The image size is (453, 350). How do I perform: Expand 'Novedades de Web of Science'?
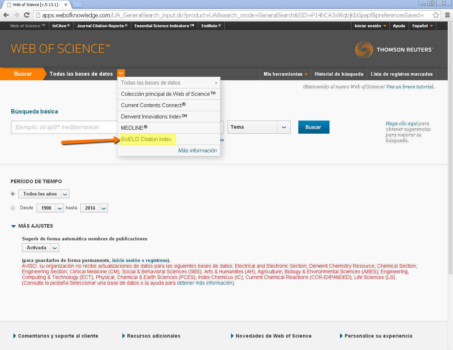[271, 336]
